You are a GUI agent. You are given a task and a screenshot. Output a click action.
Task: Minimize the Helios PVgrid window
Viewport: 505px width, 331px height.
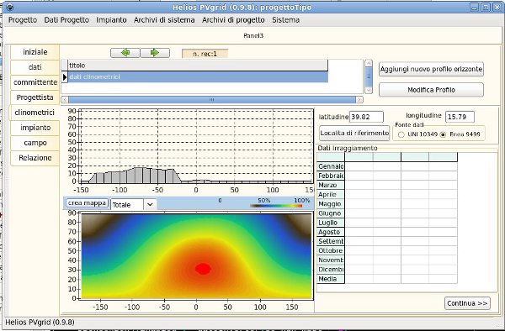(474, 7)
